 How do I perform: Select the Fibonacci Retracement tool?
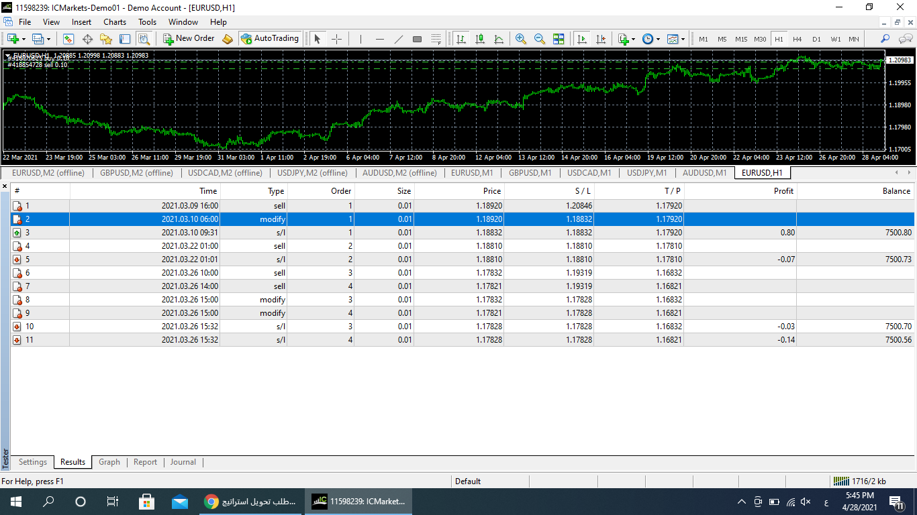pyautogui.click(x=436, y=39)
